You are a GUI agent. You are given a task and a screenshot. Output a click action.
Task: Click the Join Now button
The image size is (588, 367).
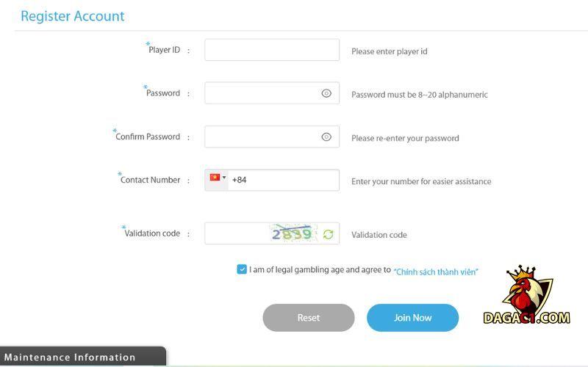pyautogui.click(x=412, y=318)
